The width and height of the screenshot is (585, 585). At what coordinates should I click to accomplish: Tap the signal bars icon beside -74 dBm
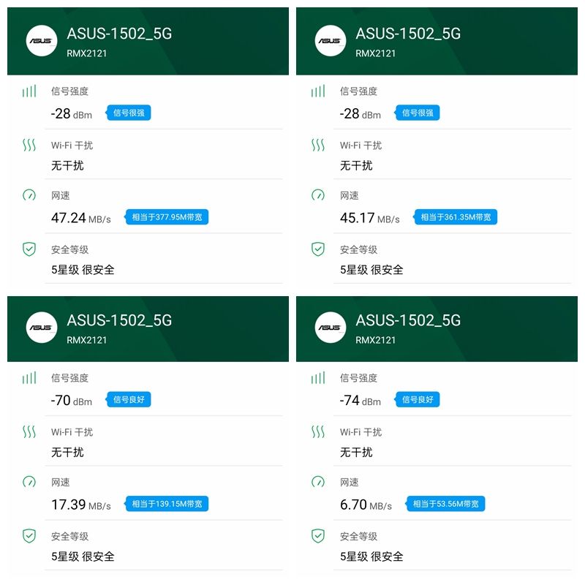pyautogui.click(x=318, y=378)
